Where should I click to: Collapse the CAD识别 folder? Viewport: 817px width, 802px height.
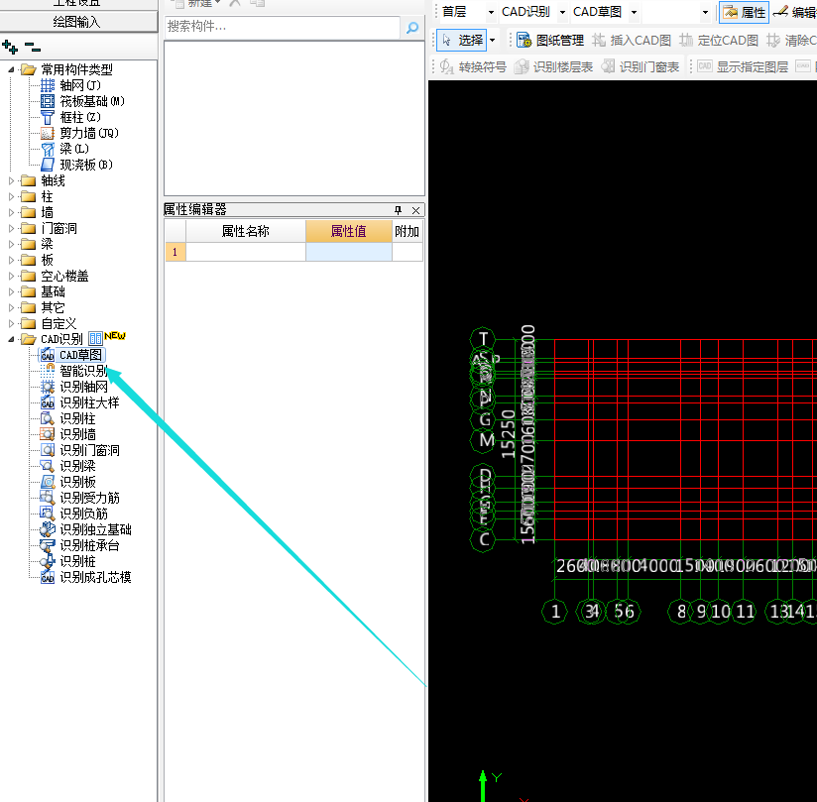coord(11,339)
